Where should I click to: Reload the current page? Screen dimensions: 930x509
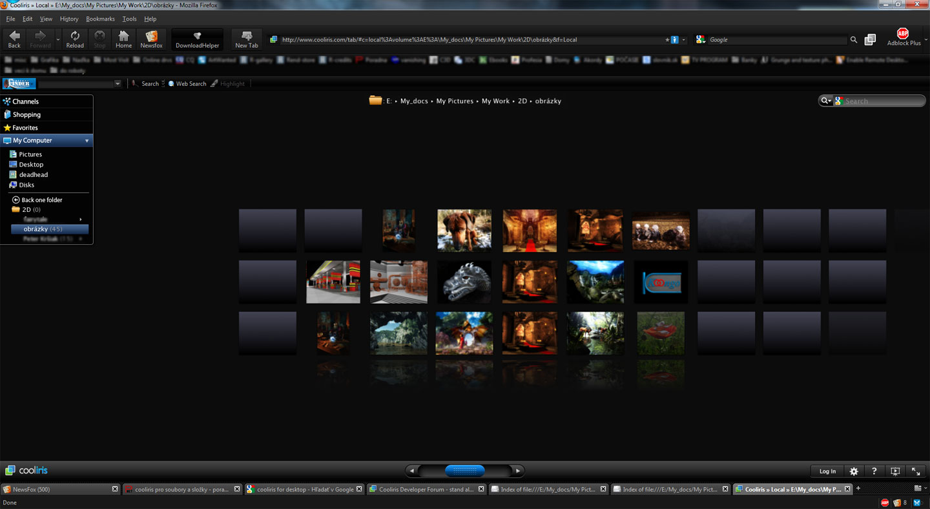(x=75, y=39)
